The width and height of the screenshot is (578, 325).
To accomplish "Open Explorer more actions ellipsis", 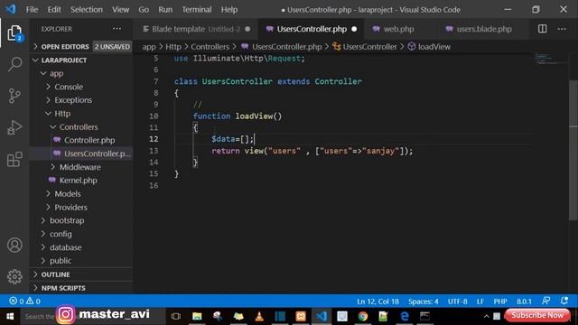I will [117, 29].
